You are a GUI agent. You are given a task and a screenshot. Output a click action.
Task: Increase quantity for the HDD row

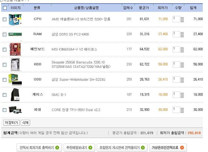point(182,64)
